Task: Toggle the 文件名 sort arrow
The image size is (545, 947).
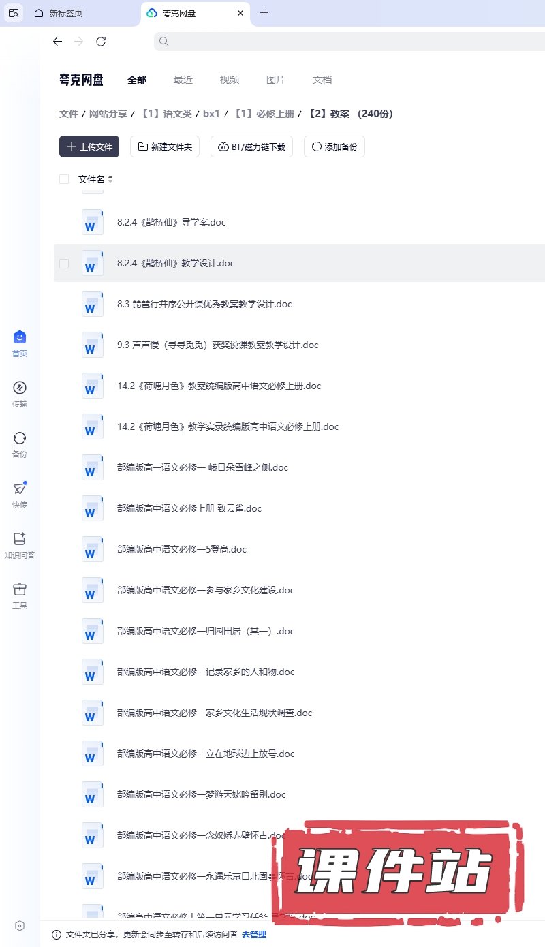Action: click(x=110, y=180)
